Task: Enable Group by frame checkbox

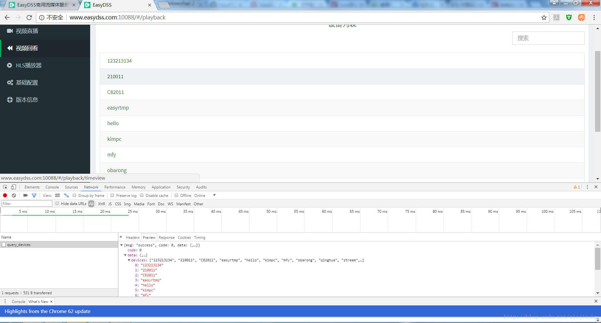Action: pos(74,195)
